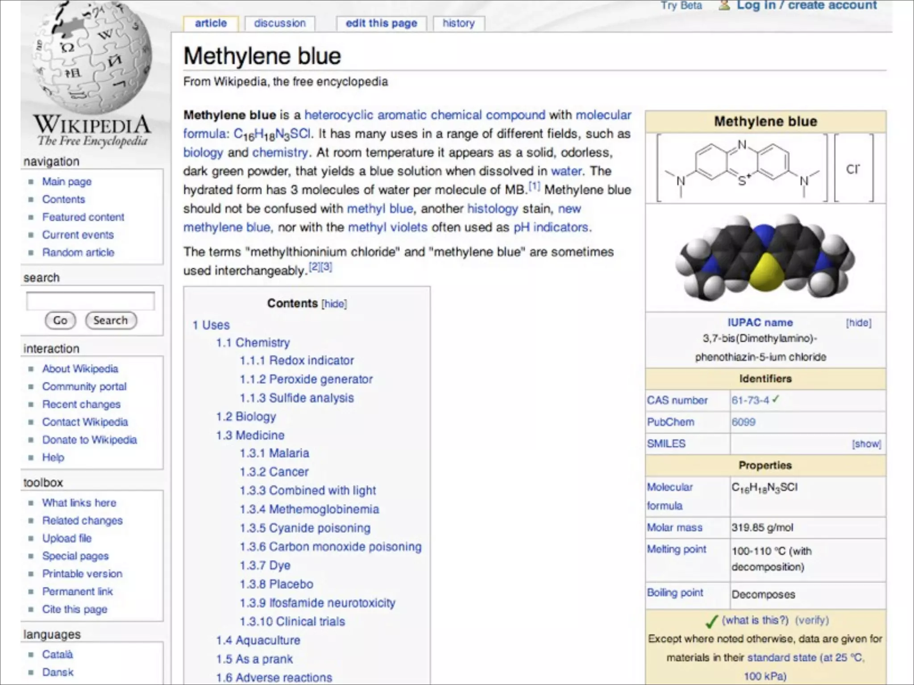
Task: Follow the CAS number 61-73-4 link
Action: pos(750,400)
